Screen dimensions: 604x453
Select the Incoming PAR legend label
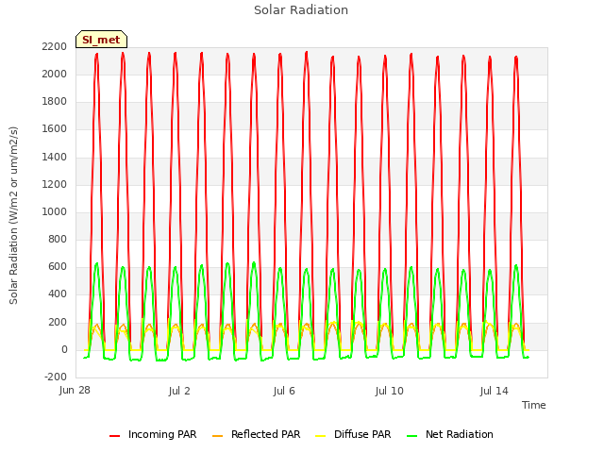(x=162, y=434)
